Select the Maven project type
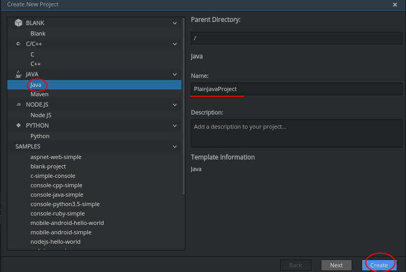This screenshot has height=272, width=406. coord(39,94)
